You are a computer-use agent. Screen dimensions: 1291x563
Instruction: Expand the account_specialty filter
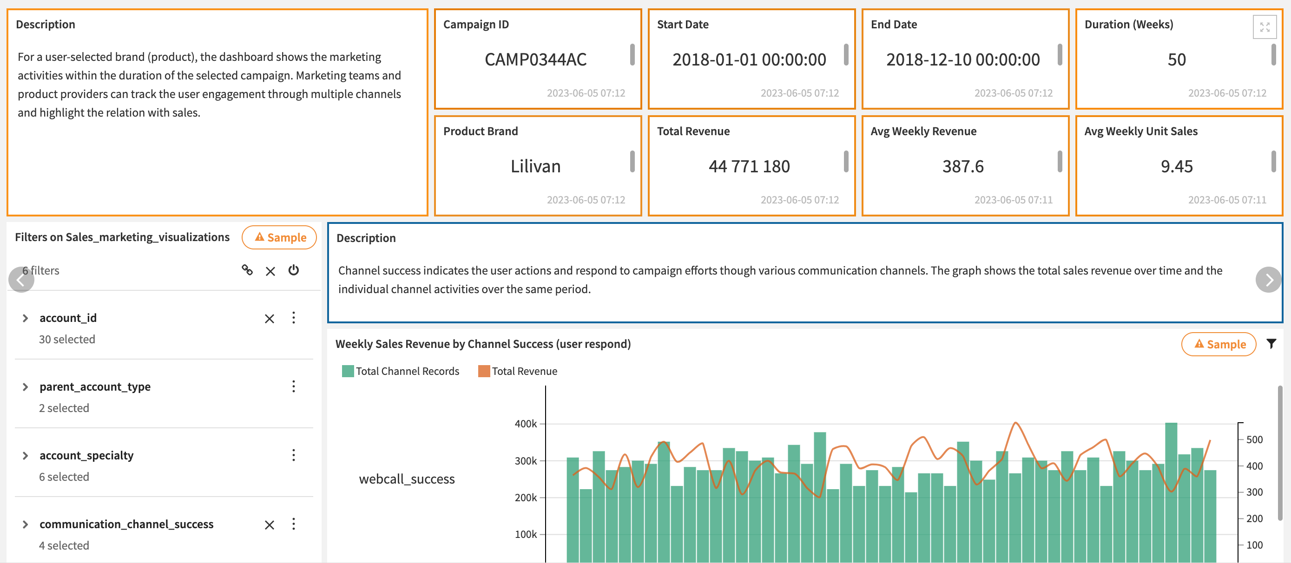[x=25, y=455]
